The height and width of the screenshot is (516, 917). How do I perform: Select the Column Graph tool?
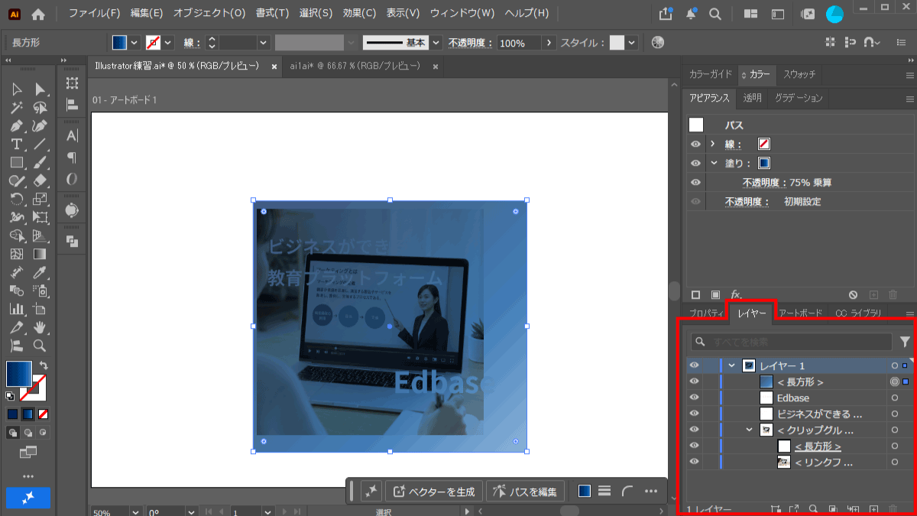[x=17, y=309]
